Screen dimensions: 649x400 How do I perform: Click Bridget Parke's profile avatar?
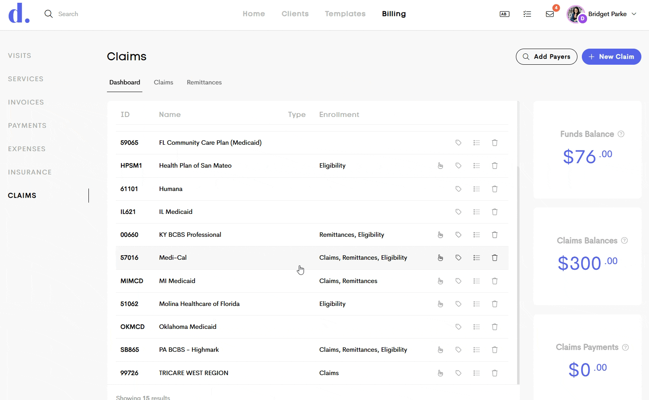[x=576, y=14]
